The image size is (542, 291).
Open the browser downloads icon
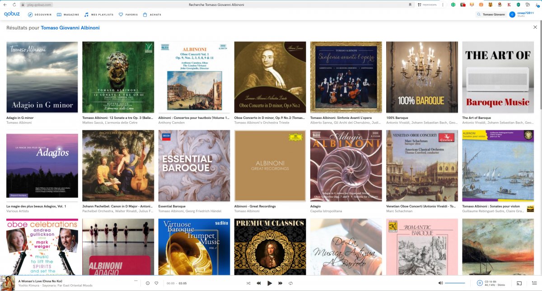point(537,5)
